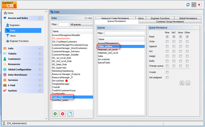205x127 pixels.
Task: Click the Data Warehouse section icon
Action: coord(5,75)
